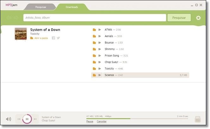This screenshot has width=210, height=129.
Task: Click the Artista, faixa, álbum search field
Action: [95, 18]
